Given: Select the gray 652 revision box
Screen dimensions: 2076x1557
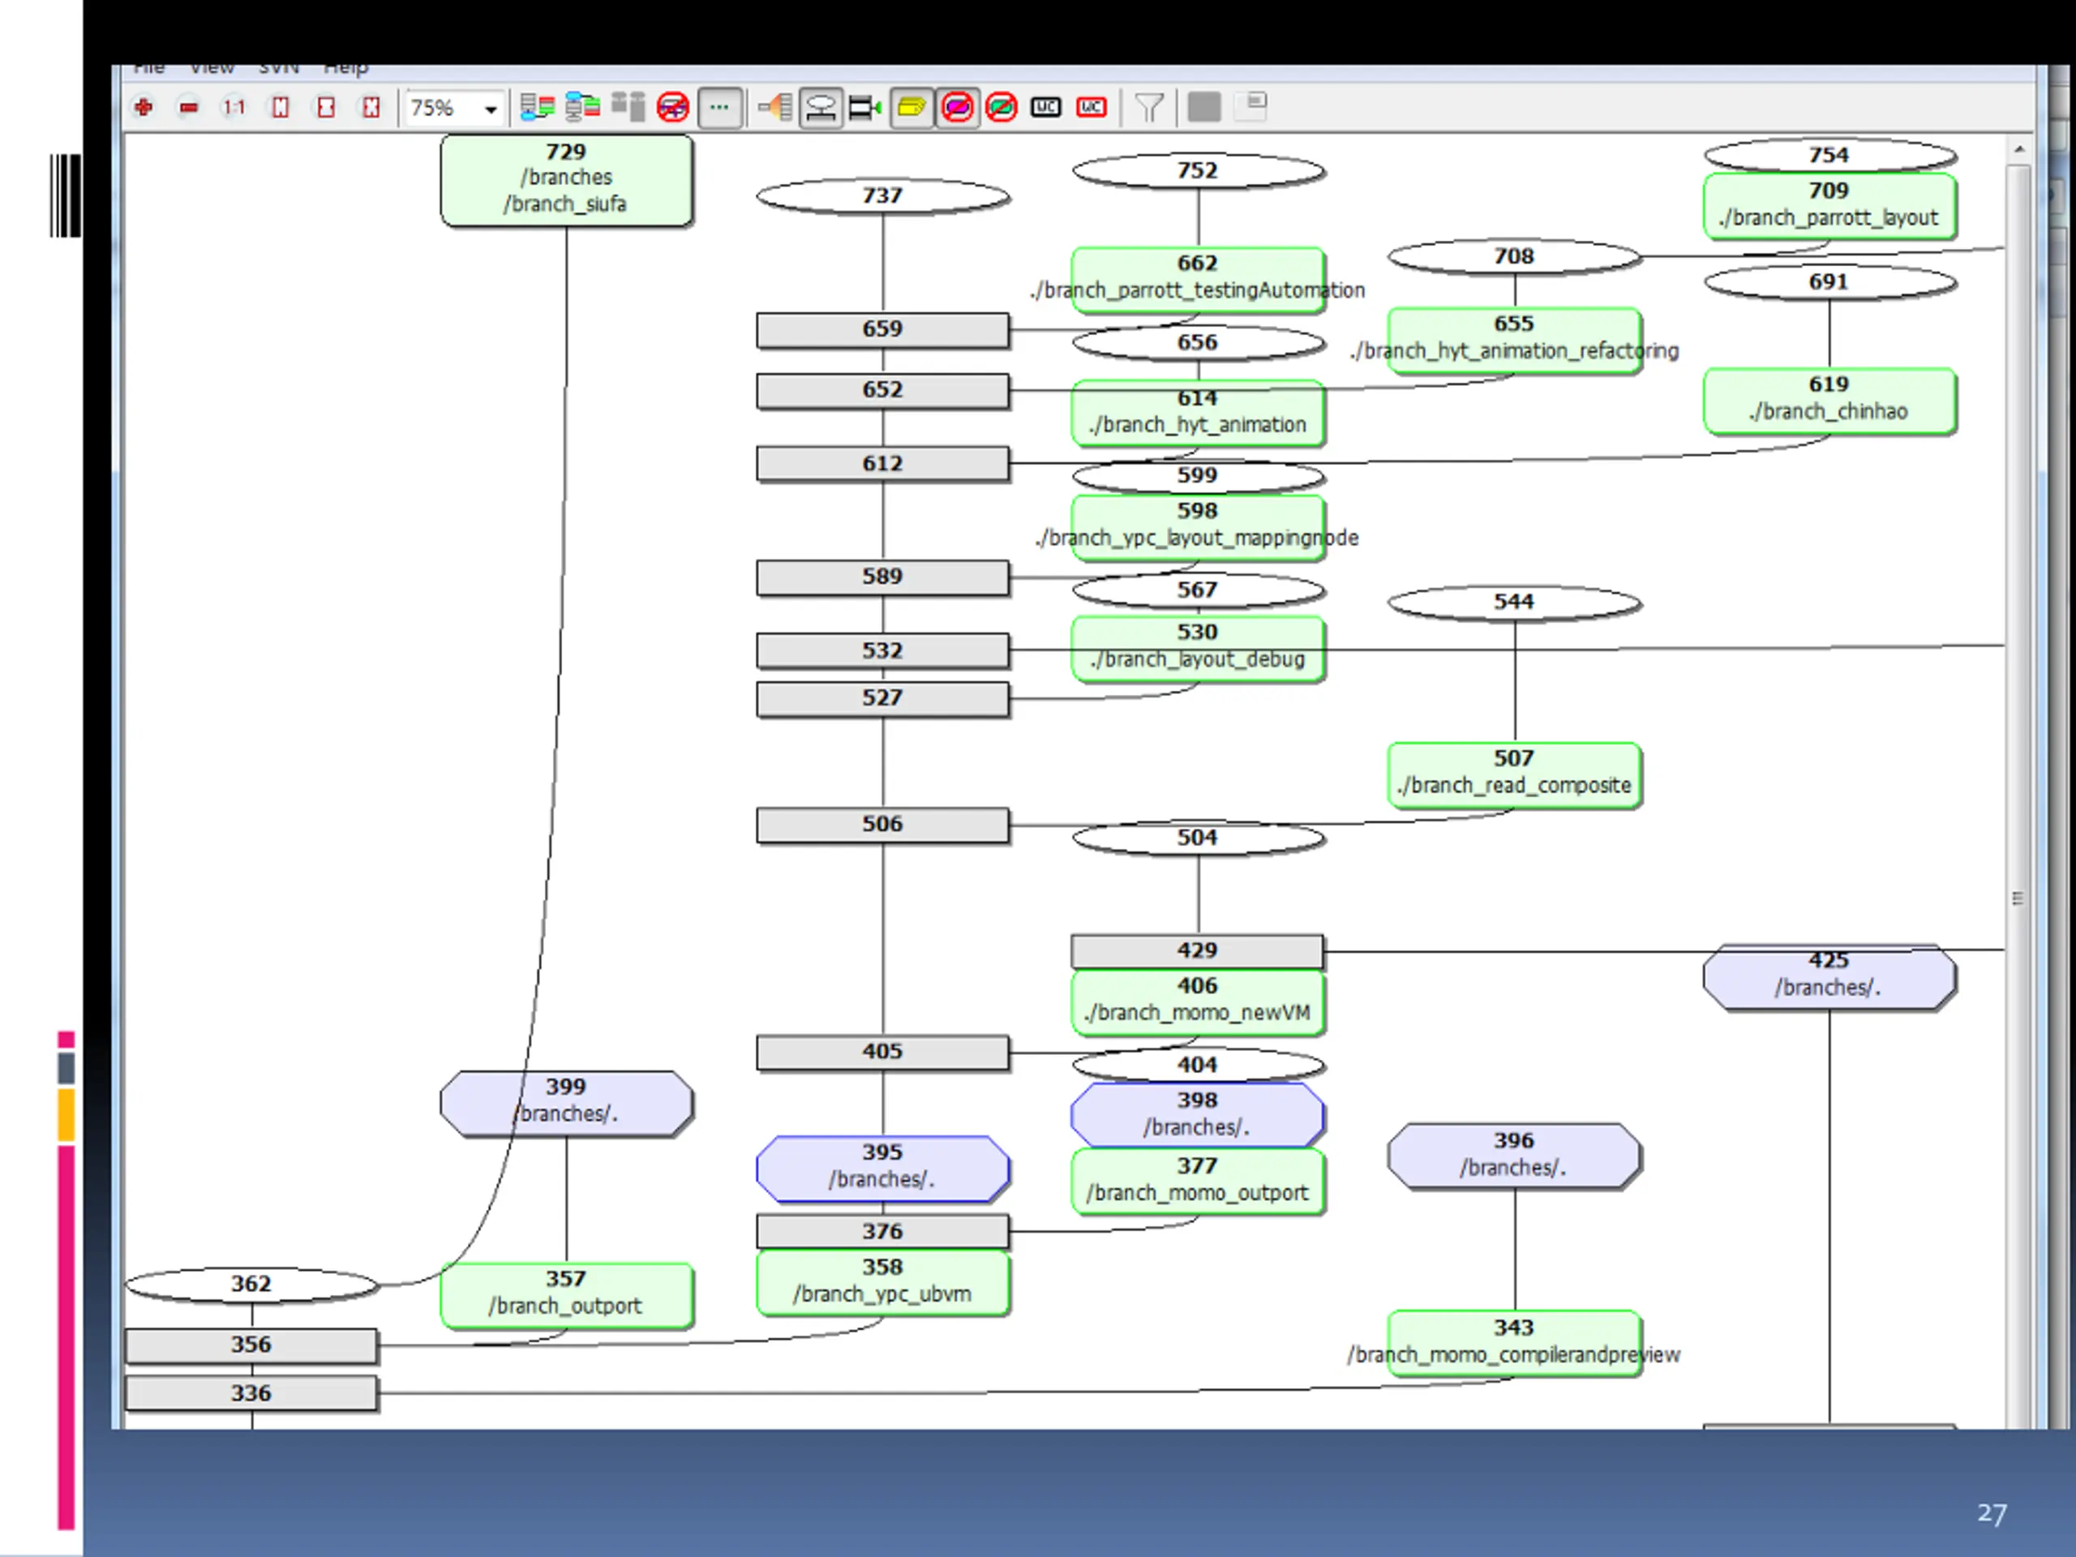Looking at the screenshot, I should coord(882,390).
